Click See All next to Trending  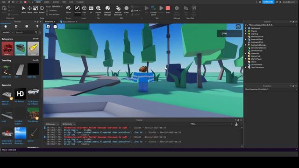click(36, 60)
